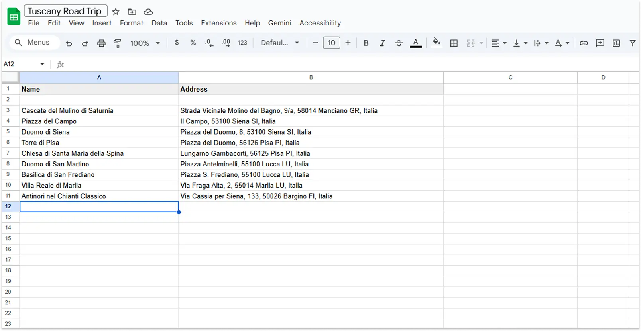Click the Redo arrow
Image resolution: width=641 pixels, height=331 pixels.
pyautogui.click(x=85, y=43)
